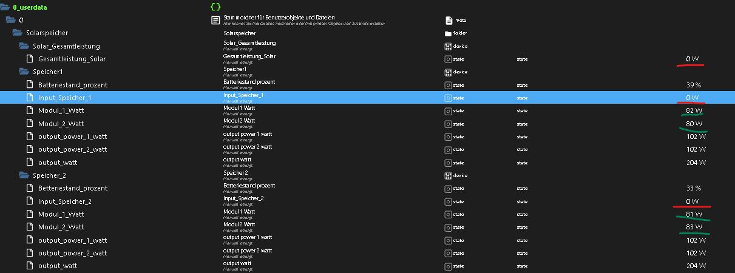
Task: Click the document icon beside folder 0
Action: [x=215, y=20]
